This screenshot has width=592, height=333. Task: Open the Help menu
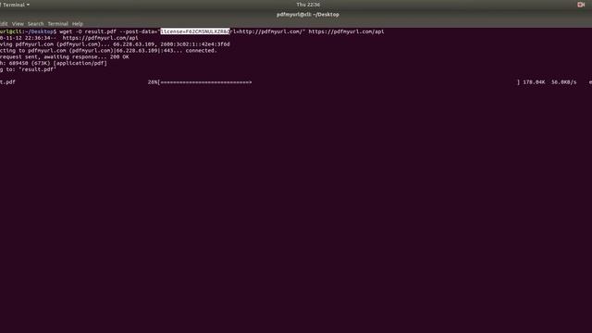pos(78,24)
